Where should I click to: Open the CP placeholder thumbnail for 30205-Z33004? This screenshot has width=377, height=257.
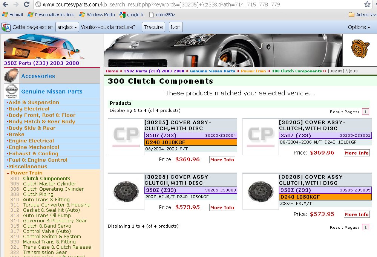point(126,137)
